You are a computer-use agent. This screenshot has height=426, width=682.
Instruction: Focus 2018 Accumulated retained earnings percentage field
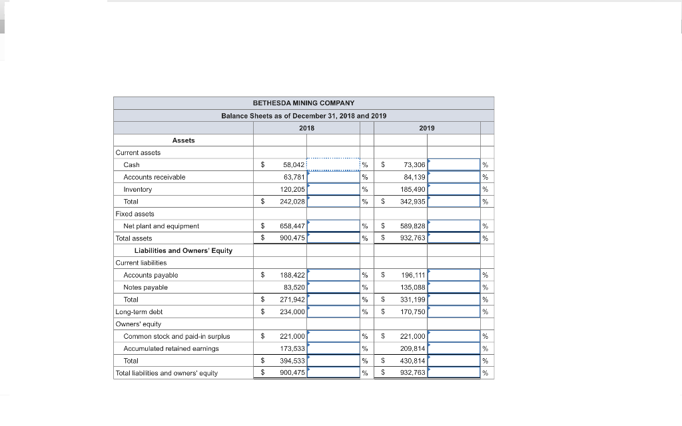(334, 348)
